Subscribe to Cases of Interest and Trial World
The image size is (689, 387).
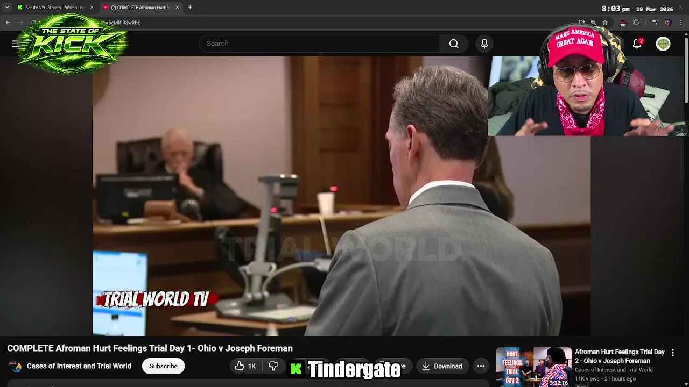pyautogui.click(x=163, y=366)
